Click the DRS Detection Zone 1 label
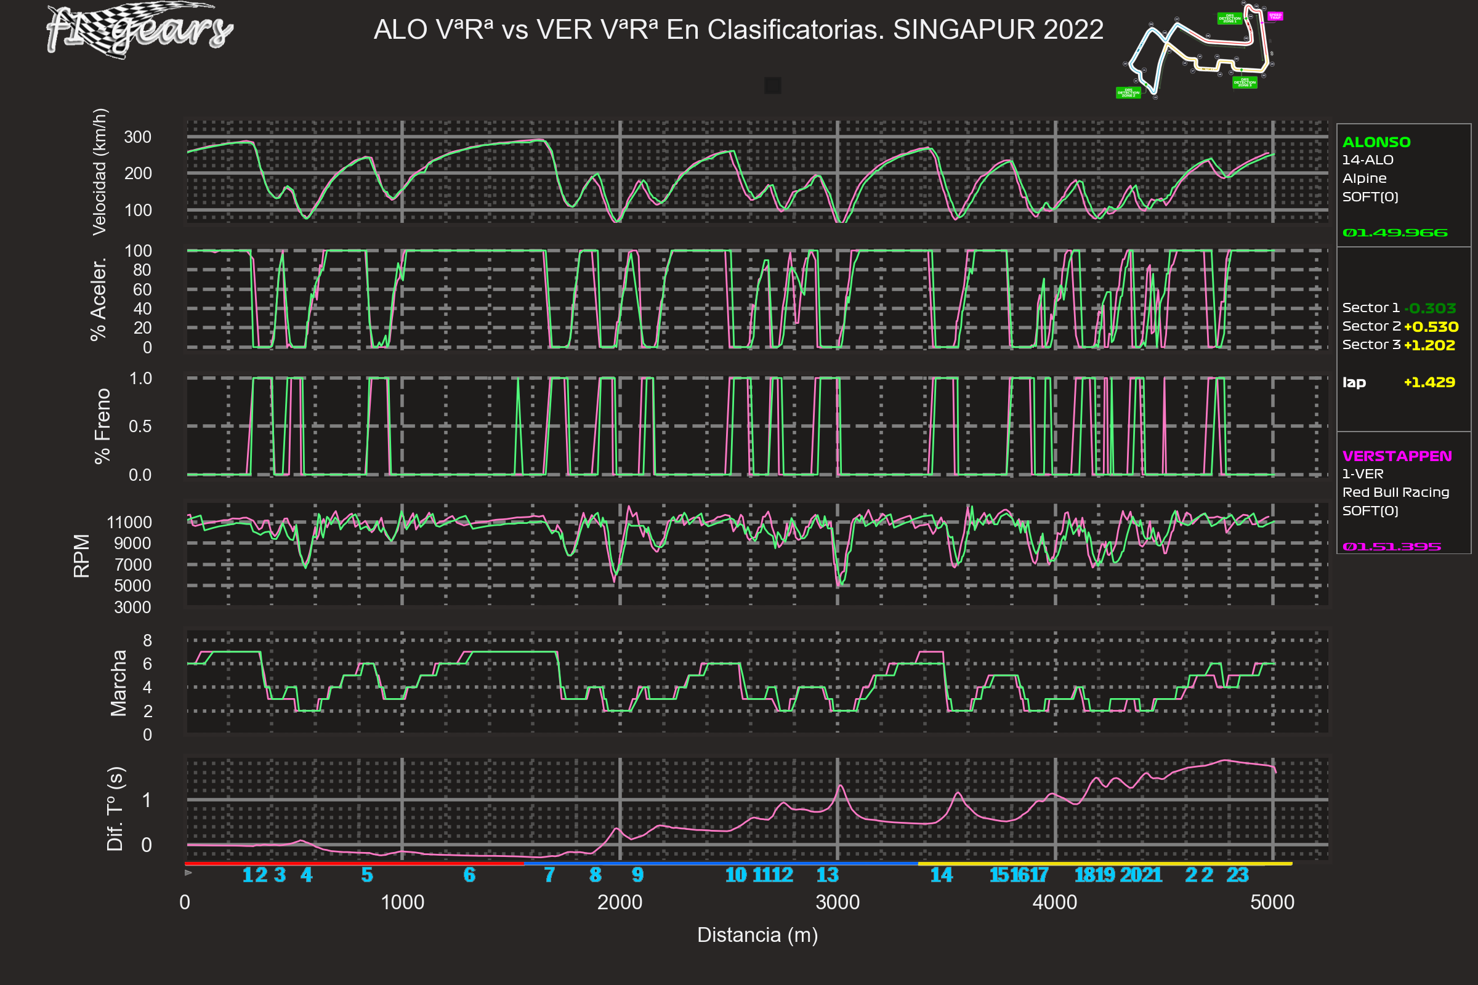This screenshot has width=1478, height=985. pos(1230,19)
